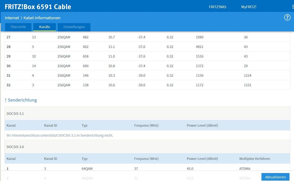Click the Multiplex-Verfahren column header
294x181 pixels.
pyautogui.click(x=255, y=159)
